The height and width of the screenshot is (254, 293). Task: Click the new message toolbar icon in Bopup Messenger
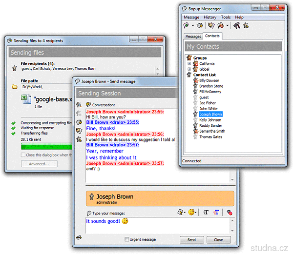187,25
